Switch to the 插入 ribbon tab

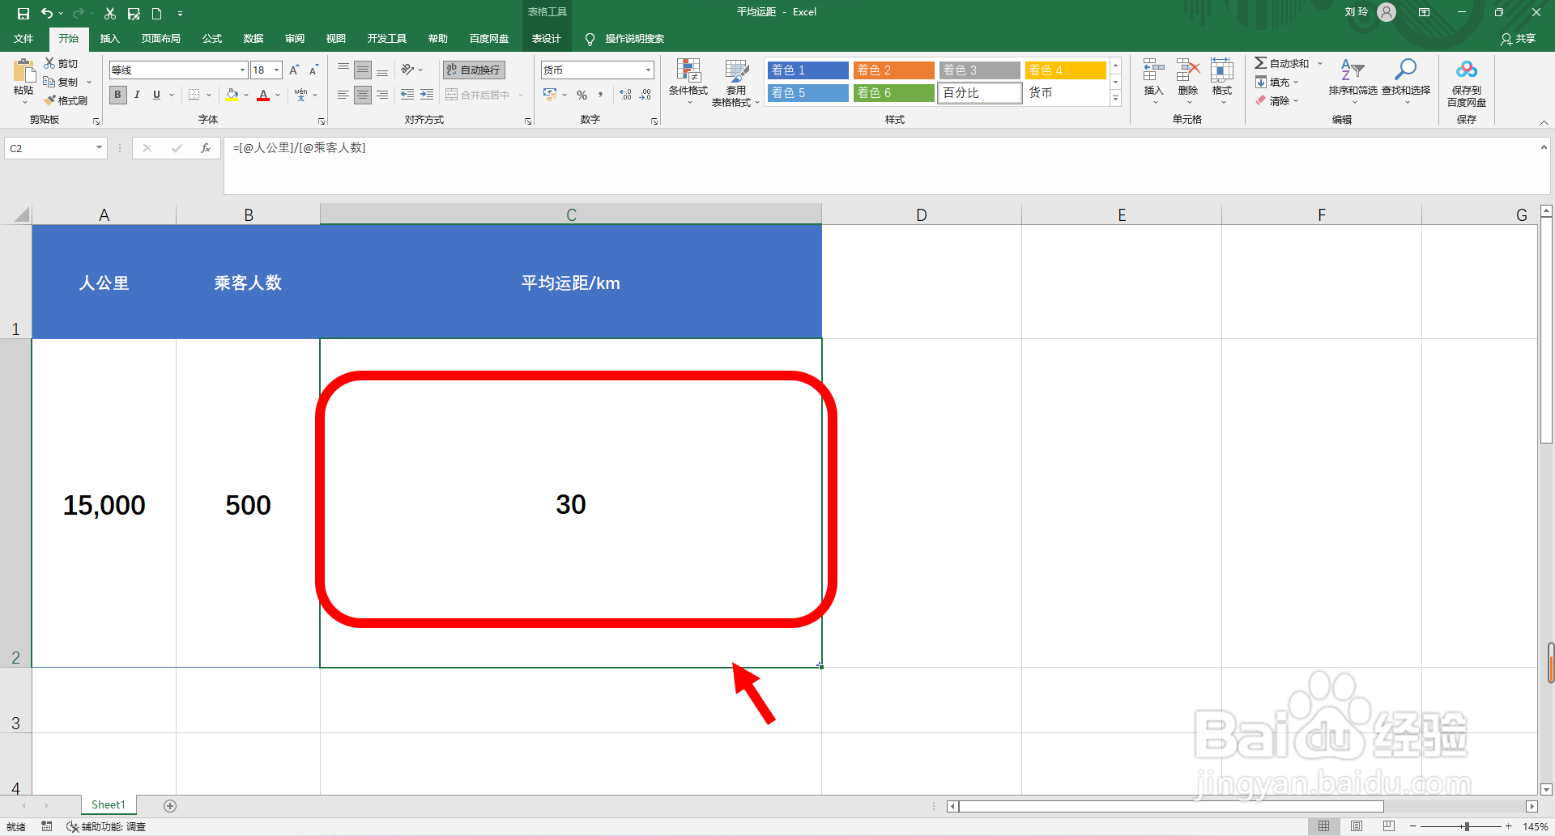[x=109, y=39]
